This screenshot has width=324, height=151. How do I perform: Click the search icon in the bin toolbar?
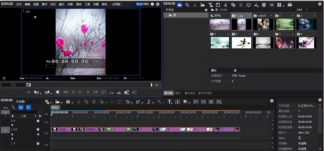(187, 5)
